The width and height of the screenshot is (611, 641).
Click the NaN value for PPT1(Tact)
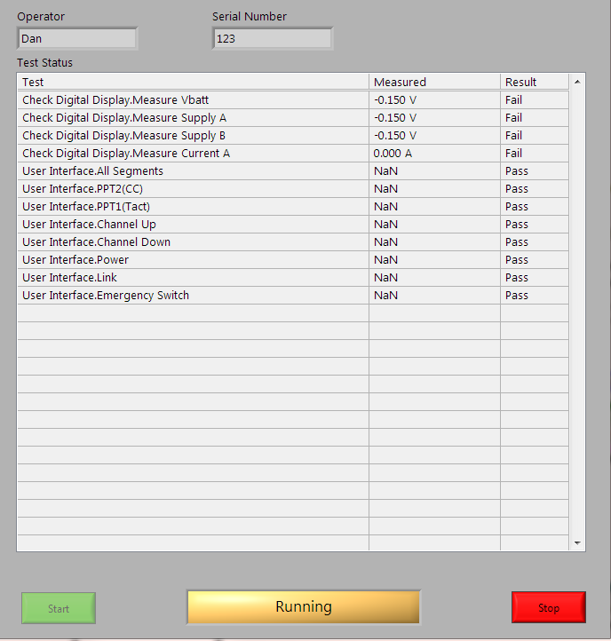(x=385, y=207)
